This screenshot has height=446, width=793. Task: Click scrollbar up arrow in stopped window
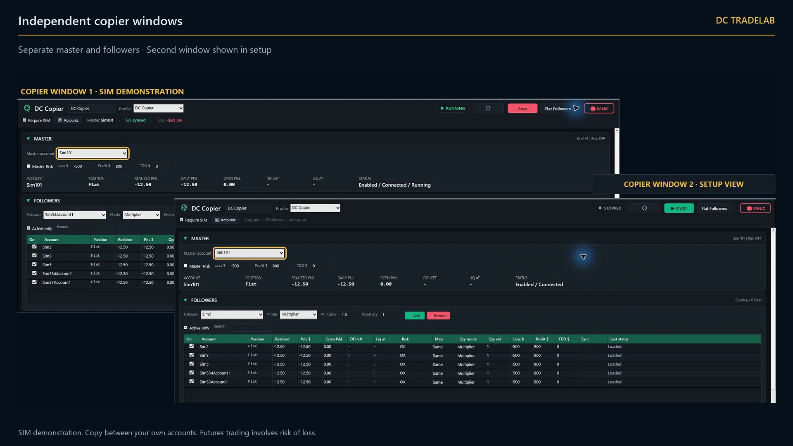click(x=773, y=230)
